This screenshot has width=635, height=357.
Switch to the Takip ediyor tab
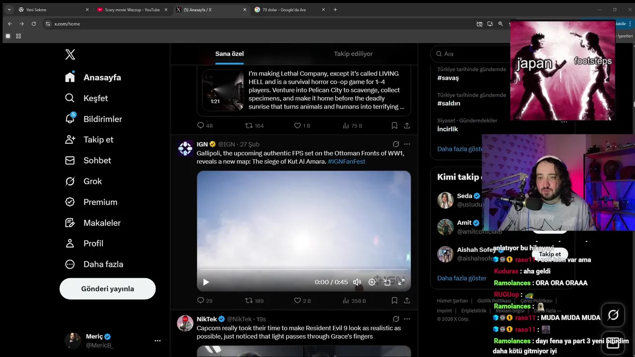tap(353, 54)
